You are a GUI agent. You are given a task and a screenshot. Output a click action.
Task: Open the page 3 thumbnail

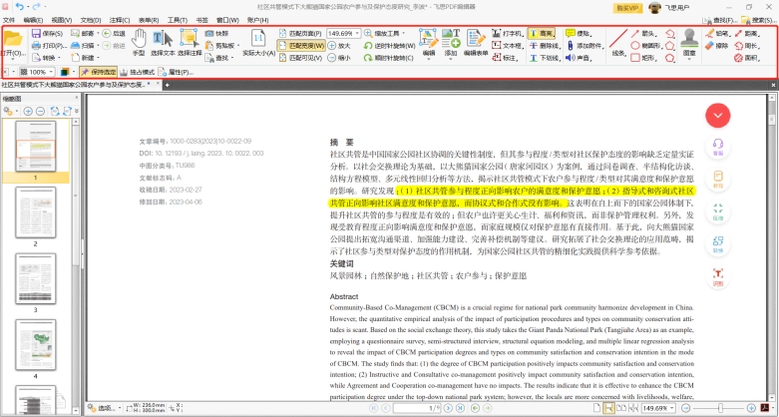pyautogui.click(x=35, y=278)
